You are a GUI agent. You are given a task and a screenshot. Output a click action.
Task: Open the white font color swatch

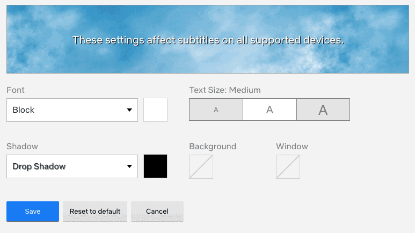click(x=155, y=110)
